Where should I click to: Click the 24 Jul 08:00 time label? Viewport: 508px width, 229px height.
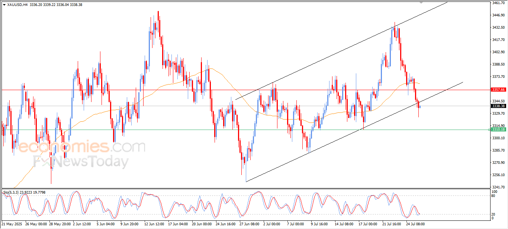tap(416, 224)
